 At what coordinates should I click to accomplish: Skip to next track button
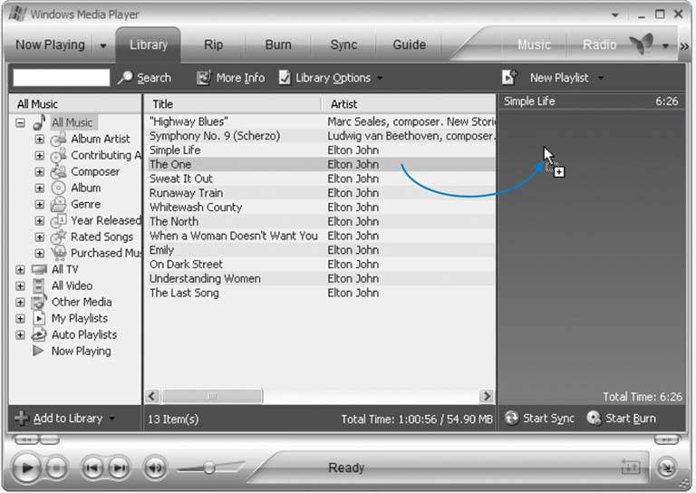119,469
